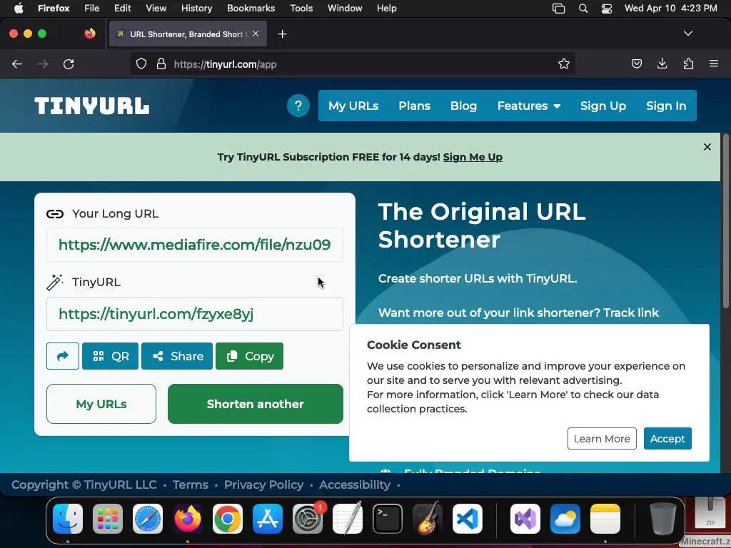Click Shorten another button
This screenshot has width=731, height=548.
256,404
